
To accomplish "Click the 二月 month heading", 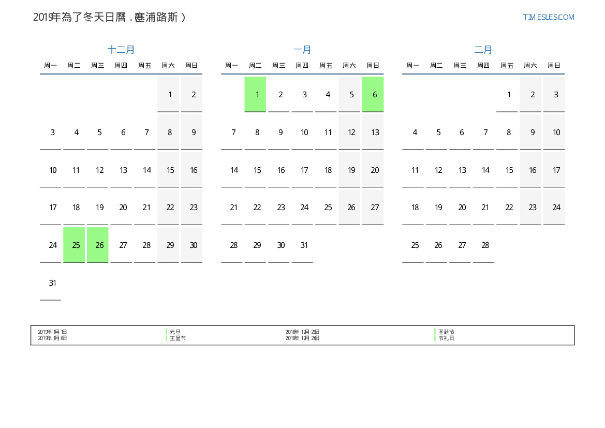I will pos(483,50).
